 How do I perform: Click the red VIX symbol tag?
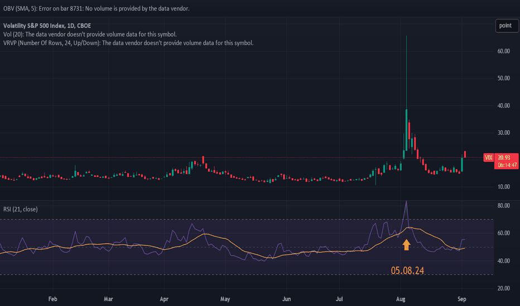pyautogui.click(x=489, y=157)
